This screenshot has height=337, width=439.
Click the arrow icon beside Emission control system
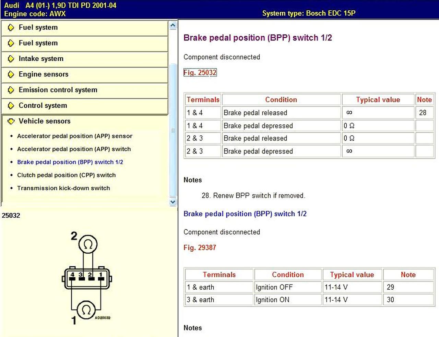(x=11, y=90)
